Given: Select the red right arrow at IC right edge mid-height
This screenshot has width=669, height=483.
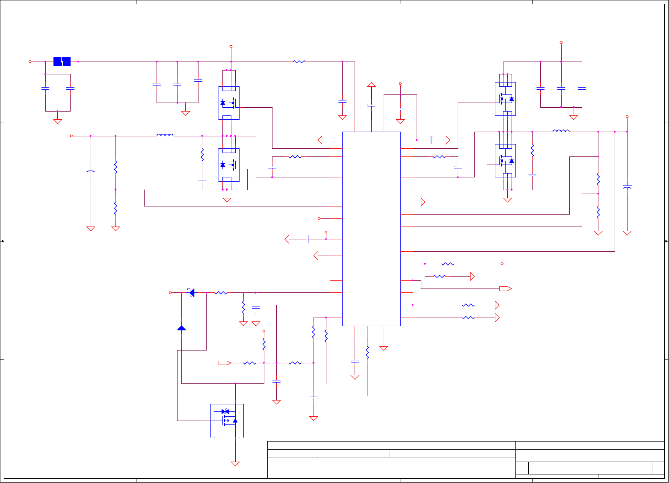Looking at the screenshot, I should pyautogui.click(x=423, y=202).
